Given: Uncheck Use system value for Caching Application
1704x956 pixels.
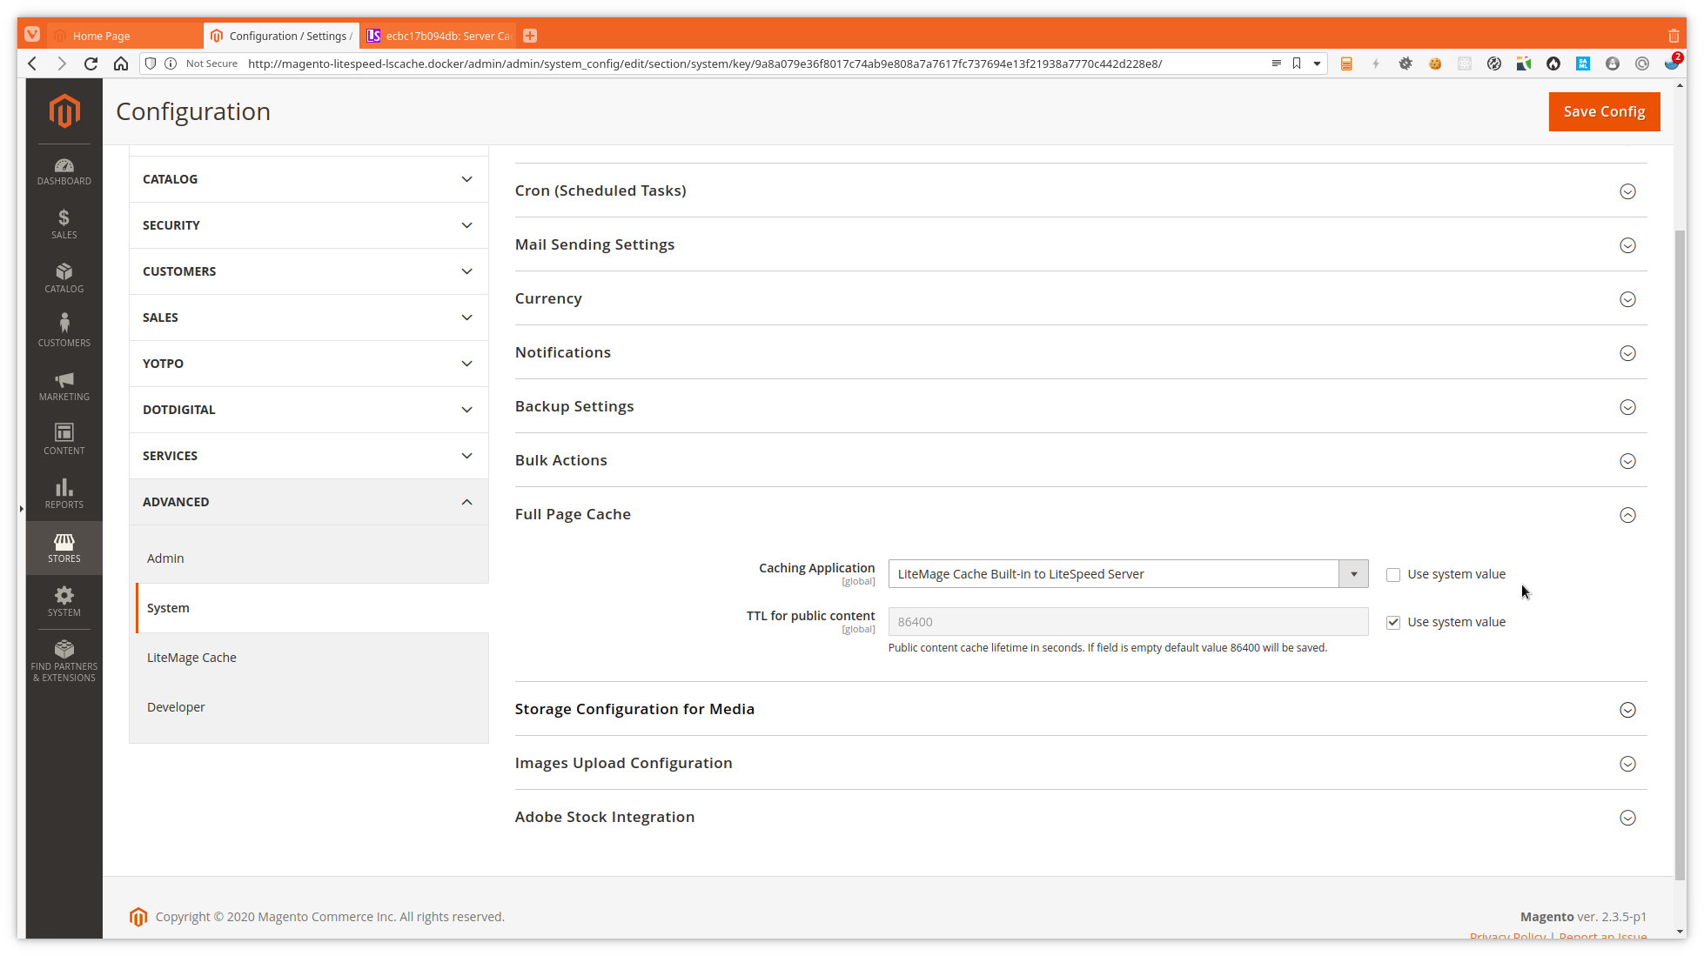Looking at the screenshot, I should tap(1392, 574).
